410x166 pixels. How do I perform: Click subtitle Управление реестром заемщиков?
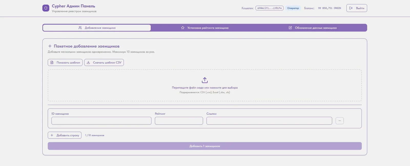(x=74, y=11)
